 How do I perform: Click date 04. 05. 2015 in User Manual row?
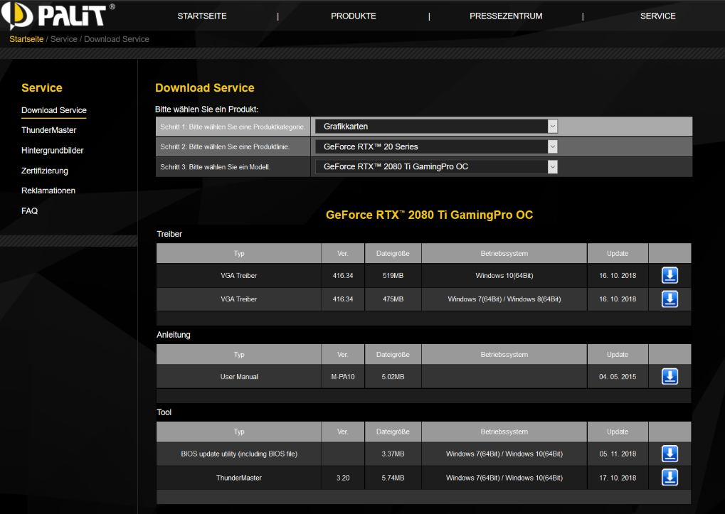(618, 377)
